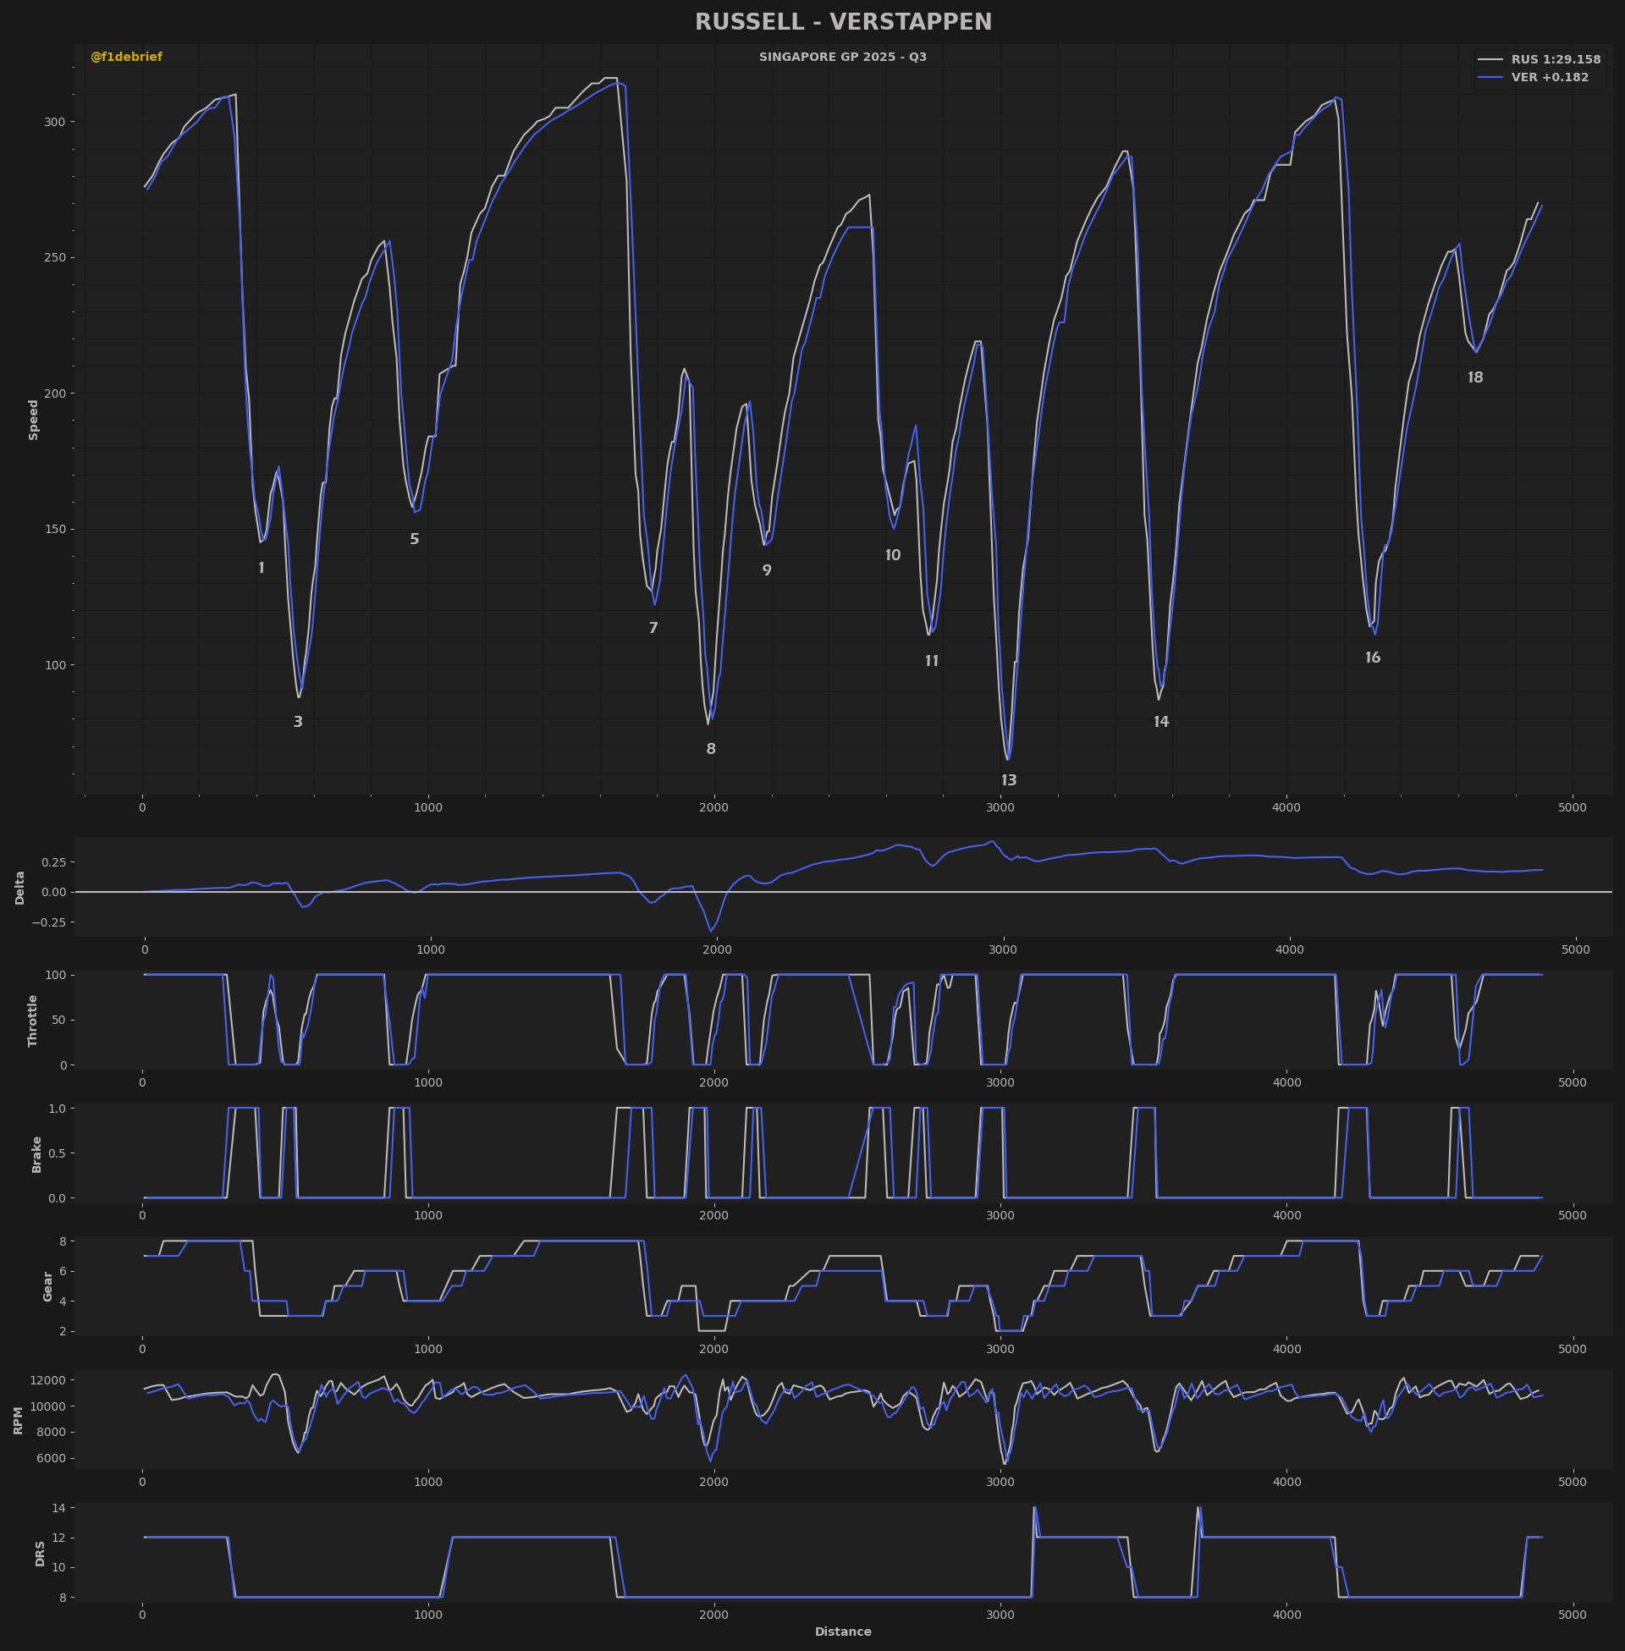Click the corner 3 label on speed trace
The image size is (1625, 1651).
coord(298,722)
